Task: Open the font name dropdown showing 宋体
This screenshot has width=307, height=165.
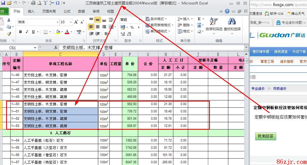Action: tap(57, 22)
